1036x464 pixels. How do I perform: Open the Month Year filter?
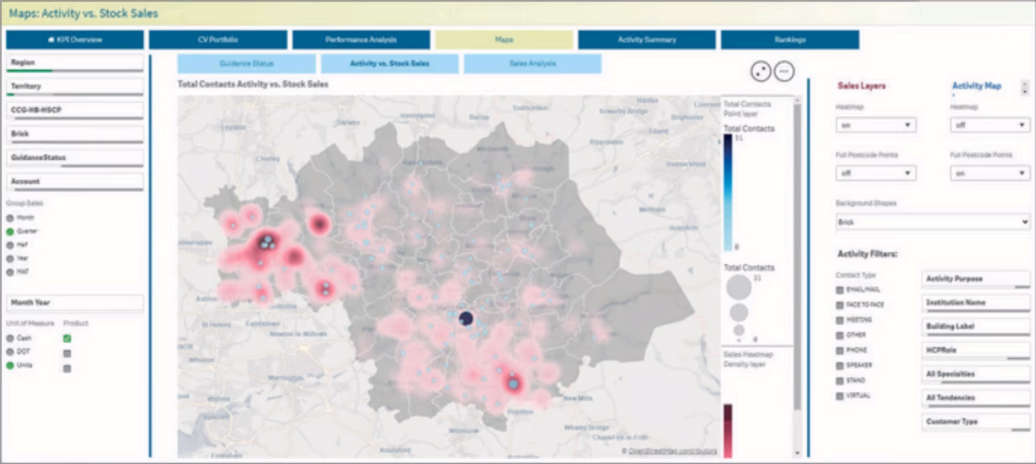point(75,303)
